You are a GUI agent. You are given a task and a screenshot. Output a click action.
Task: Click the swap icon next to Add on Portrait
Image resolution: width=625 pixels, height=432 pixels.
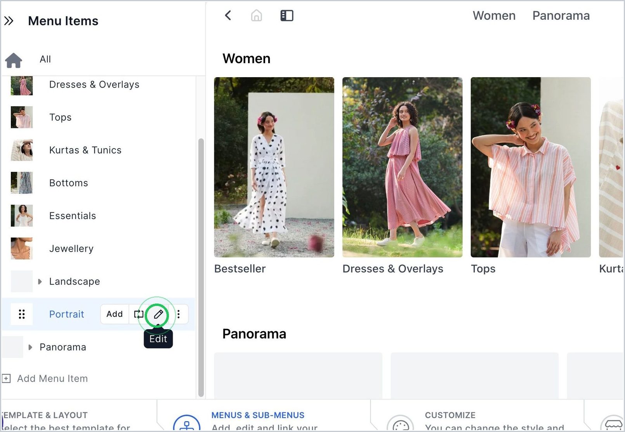139,314
